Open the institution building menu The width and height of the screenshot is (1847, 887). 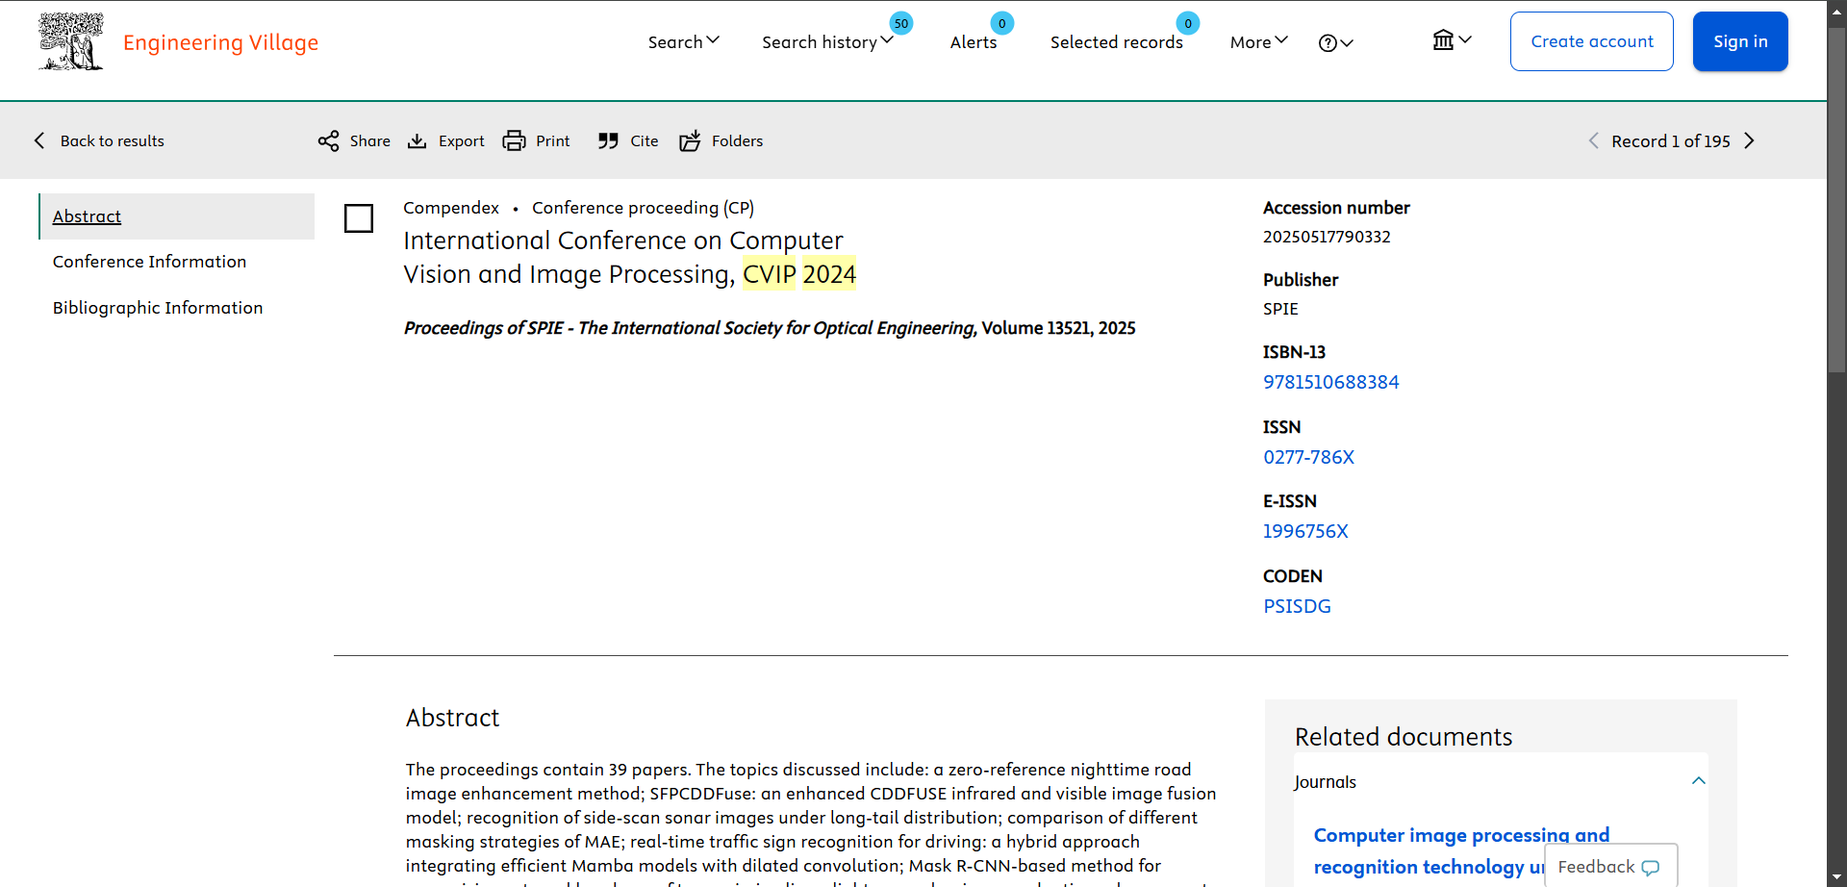point(1452,40)
